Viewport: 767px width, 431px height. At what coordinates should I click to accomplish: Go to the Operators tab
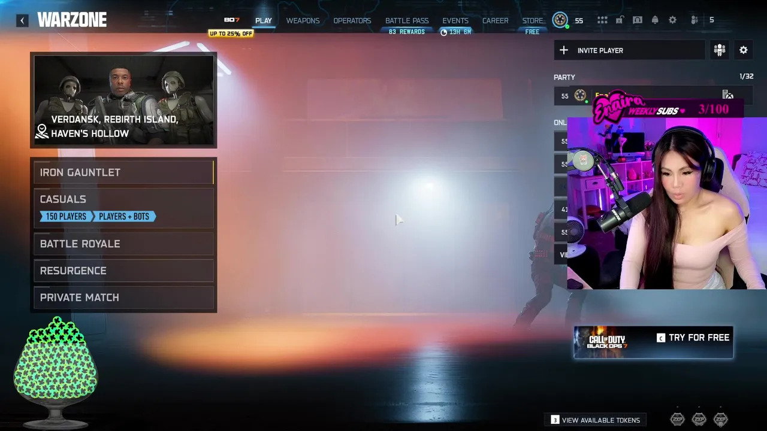click(x=352, y=20)
